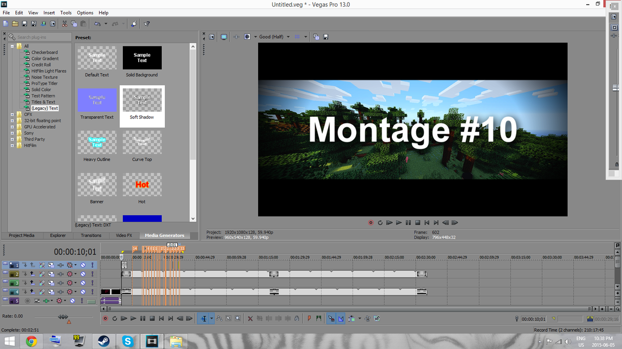Click the Record button below the video preview
Image resolution: width=622 pixels, height=349 pixels.
click(x=371, y=223)
